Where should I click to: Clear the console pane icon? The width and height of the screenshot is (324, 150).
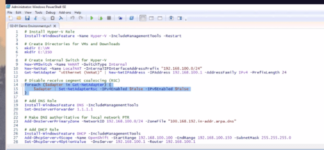[61, 18]
